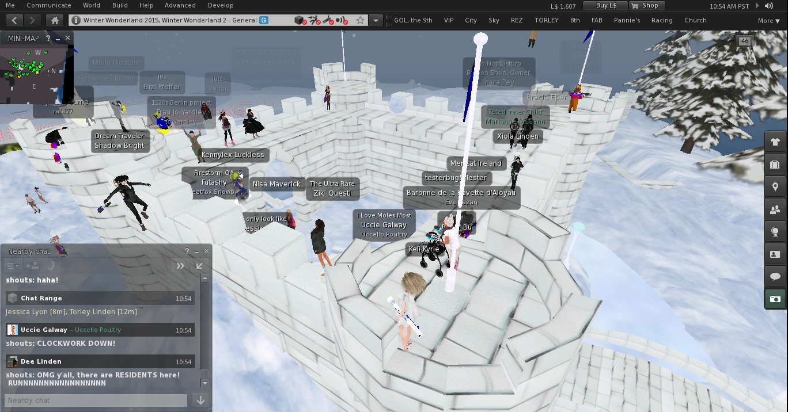Open the Communicate menu
The width and height of the screenshot is (788, 412).
tap(49, 5)
